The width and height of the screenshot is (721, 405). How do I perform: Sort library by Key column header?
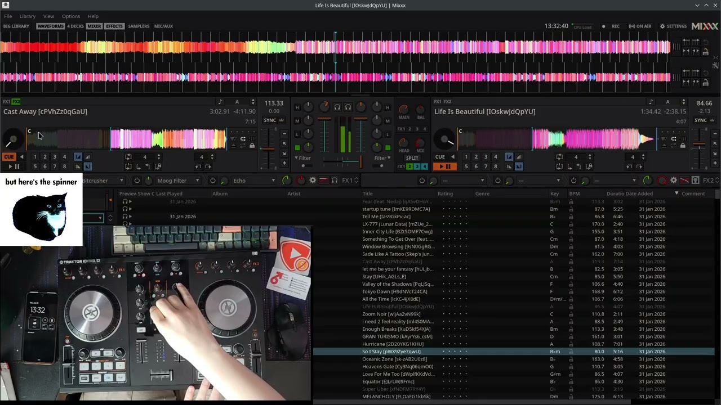(x=554, y=193)
